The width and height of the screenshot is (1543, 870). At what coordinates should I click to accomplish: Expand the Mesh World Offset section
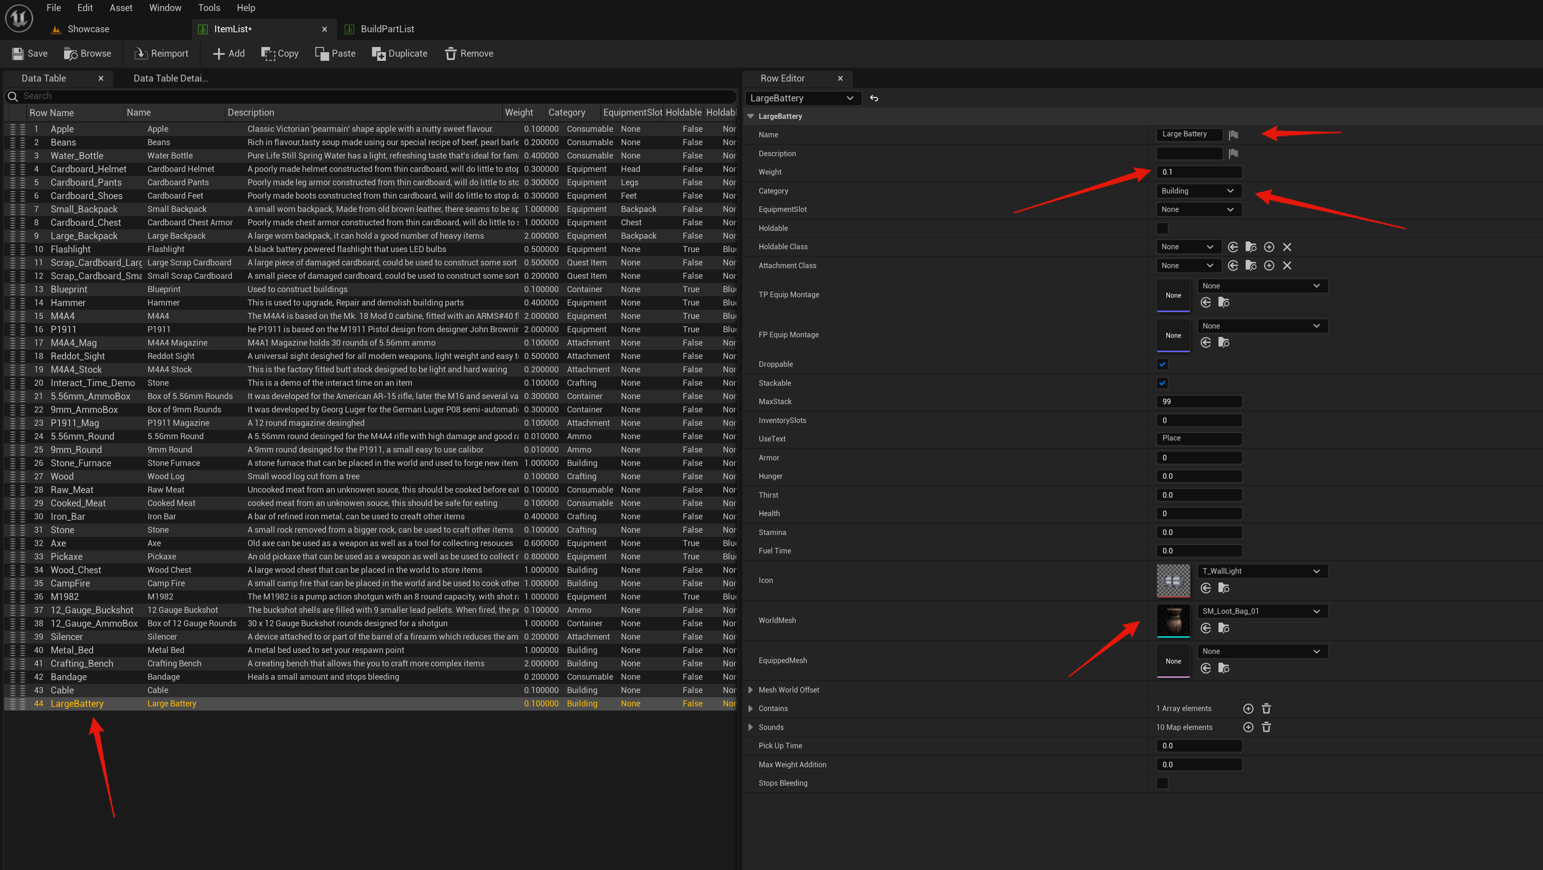[x=751, y=690]
